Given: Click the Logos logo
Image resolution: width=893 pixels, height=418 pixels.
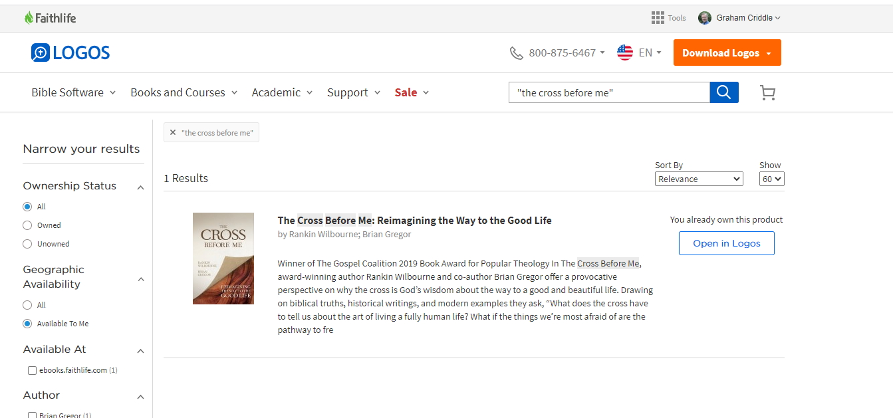Looking at the screenshot, I should tap(70, 53).
